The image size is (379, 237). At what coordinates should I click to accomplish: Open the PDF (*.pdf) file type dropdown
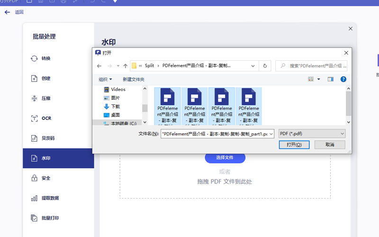(x=312, y=134)
